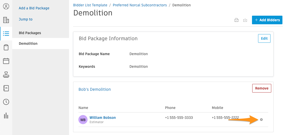Open the calendar sidebar icon

tap(6, 61)
